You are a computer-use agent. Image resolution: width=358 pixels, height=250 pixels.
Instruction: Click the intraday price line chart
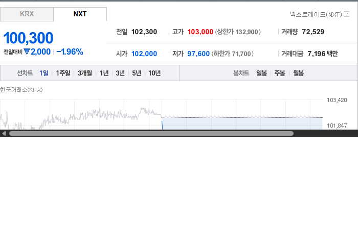click(161, 114)
